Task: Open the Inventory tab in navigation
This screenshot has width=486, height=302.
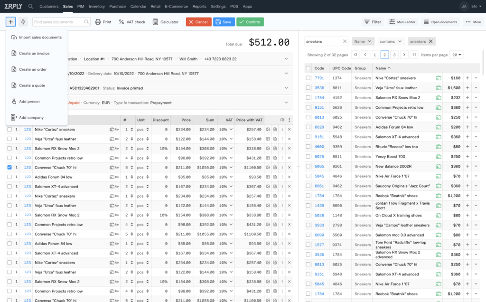Action: pyautogui.click(x=97, y=6)
